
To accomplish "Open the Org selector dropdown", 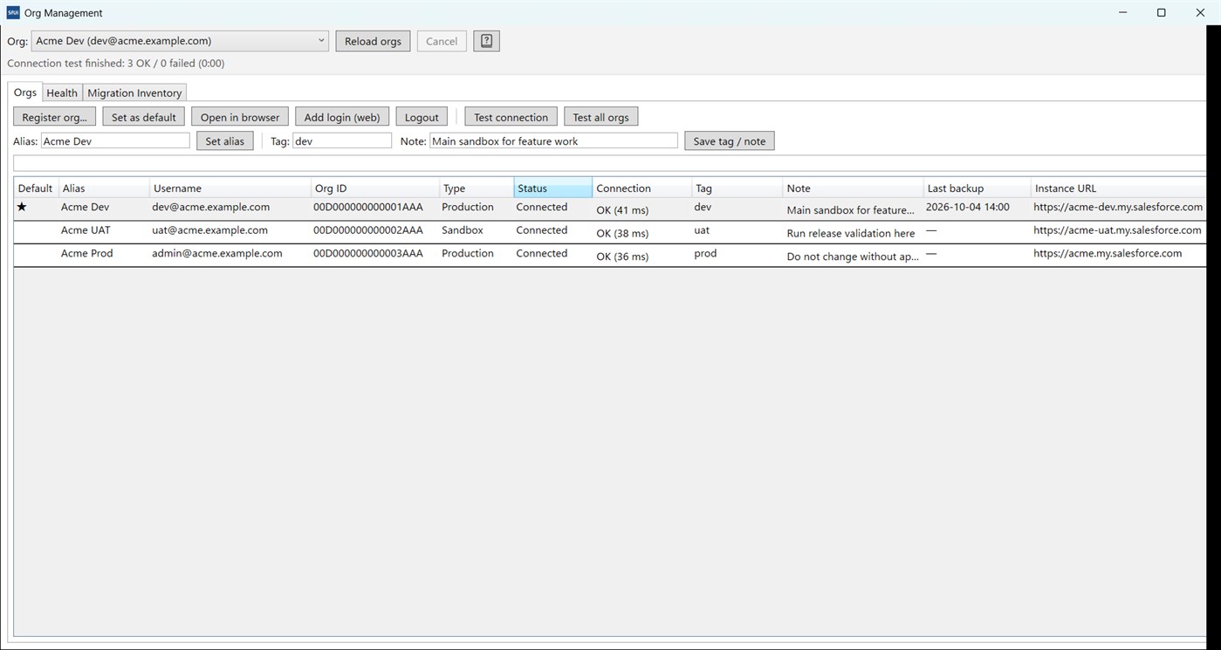I will (180, 41).
